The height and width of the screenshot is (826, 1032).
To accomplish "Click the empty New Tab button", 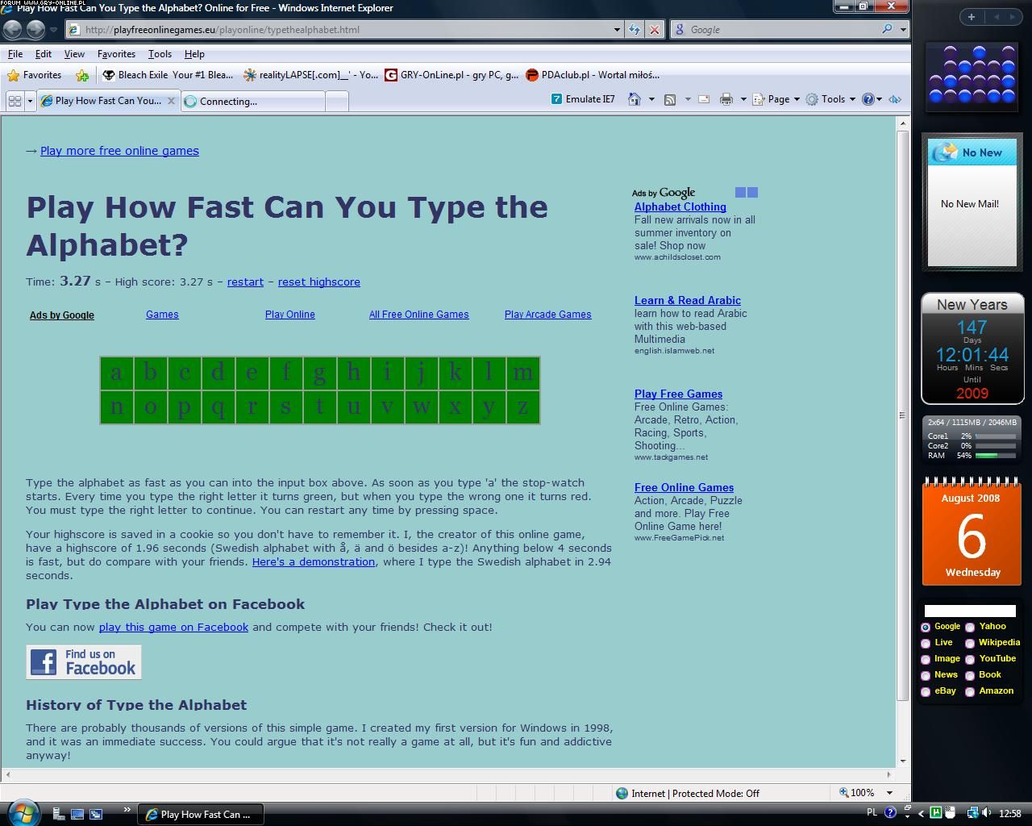I will pos(337,101).
